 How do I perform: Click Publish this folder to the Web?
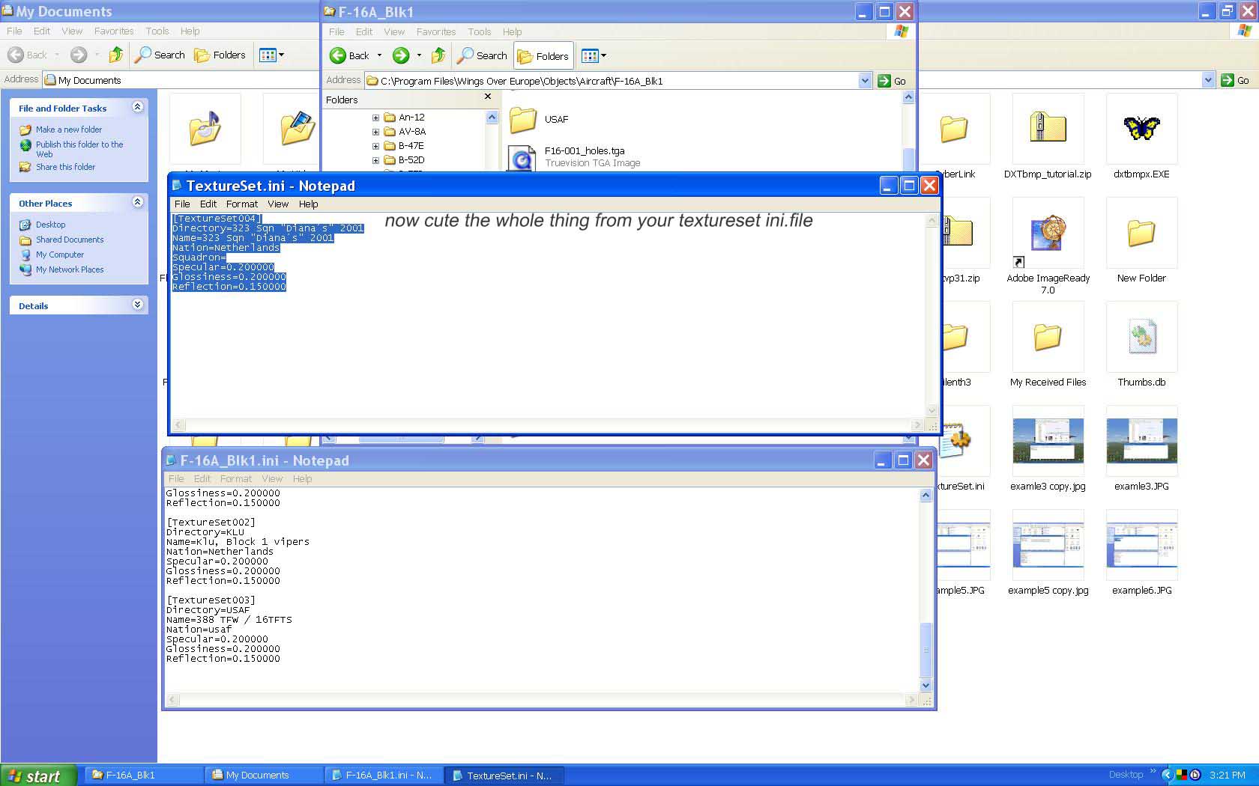(x=79, y=149)
